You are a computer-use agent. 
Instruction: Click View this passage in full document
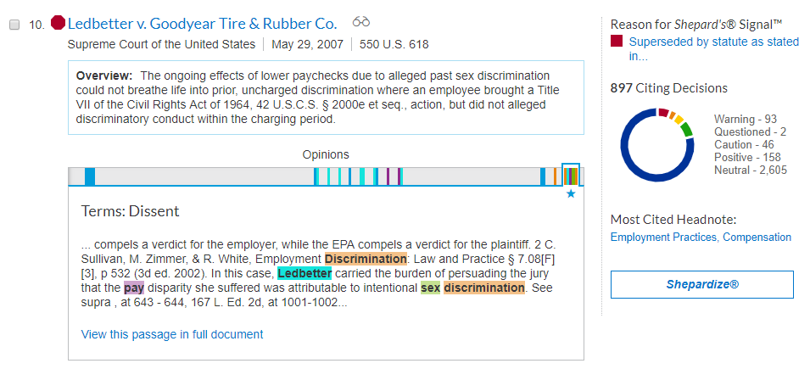coord(172,334)
